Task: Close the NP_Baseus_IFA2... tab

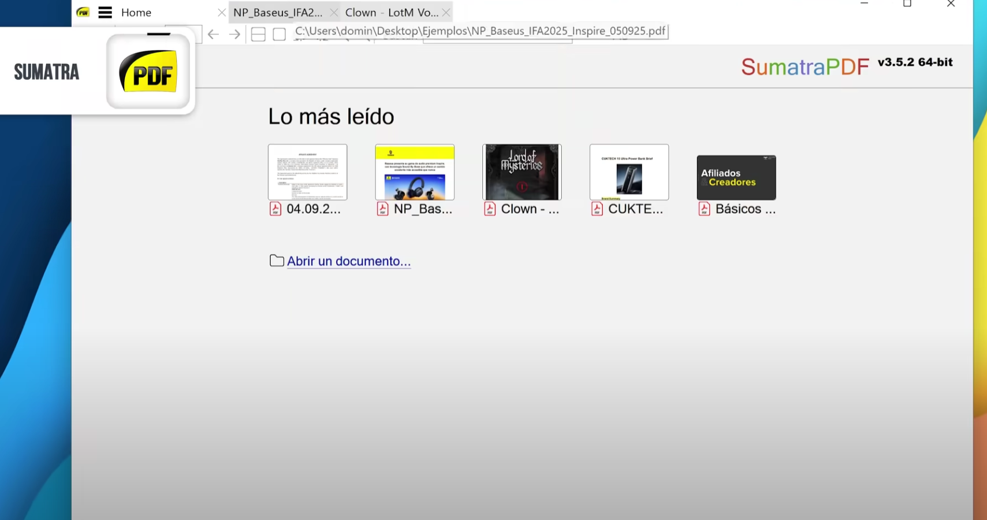Action: coord(334,13)
